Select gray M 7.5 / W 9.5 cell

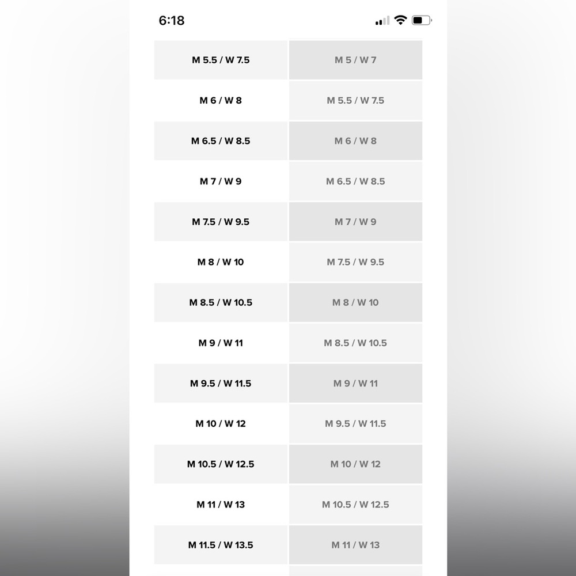(x=355, y=262)
